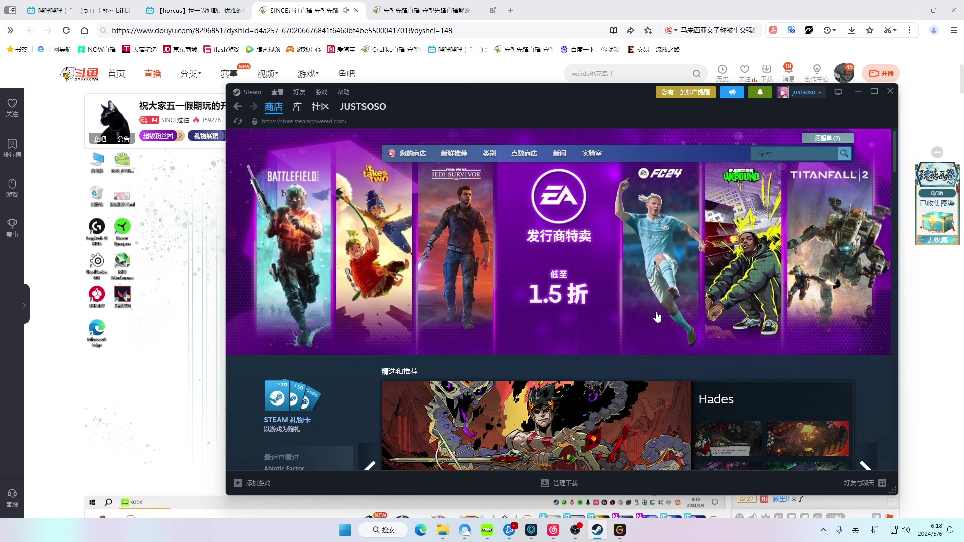Open Steam from Windows taskbar
Image resolution: width=964 pixels, height=542 pixels.
pyautogui.click(x=597, y=530)
